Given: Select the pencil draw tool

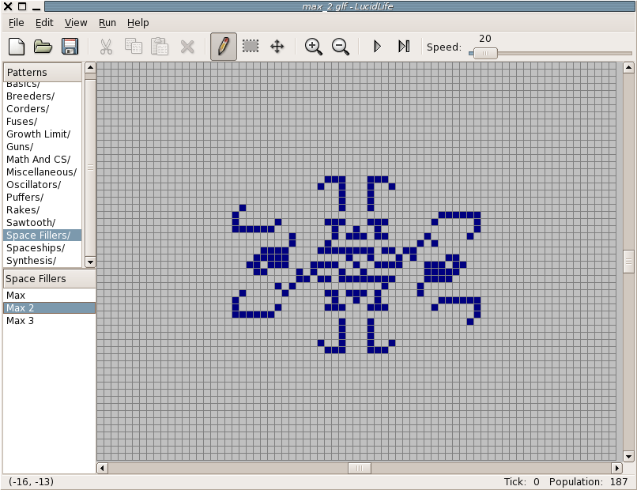Looking at the screenshot, I should click(223, 47).
